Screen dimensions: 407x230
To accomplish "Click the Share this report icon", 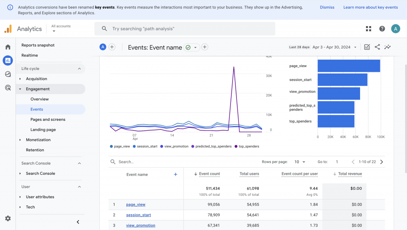I will (377, 47).
